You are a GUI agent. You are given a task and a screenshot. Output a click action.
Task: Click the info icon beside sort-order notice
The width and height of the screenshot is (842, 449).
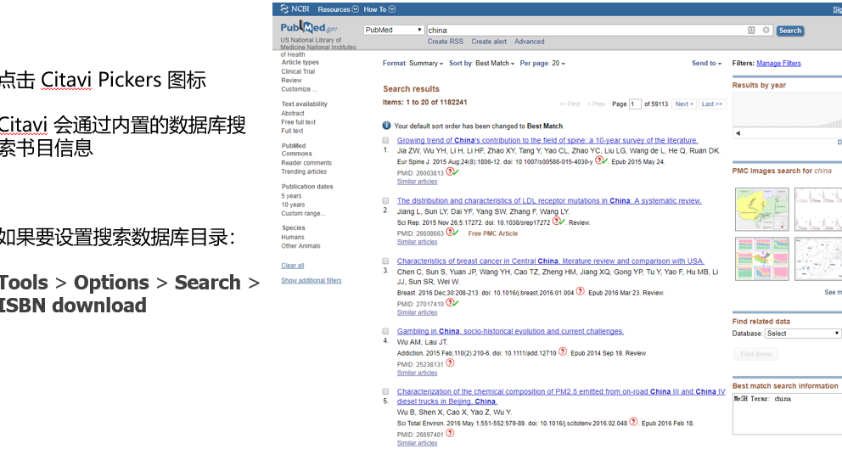[386, 126]
